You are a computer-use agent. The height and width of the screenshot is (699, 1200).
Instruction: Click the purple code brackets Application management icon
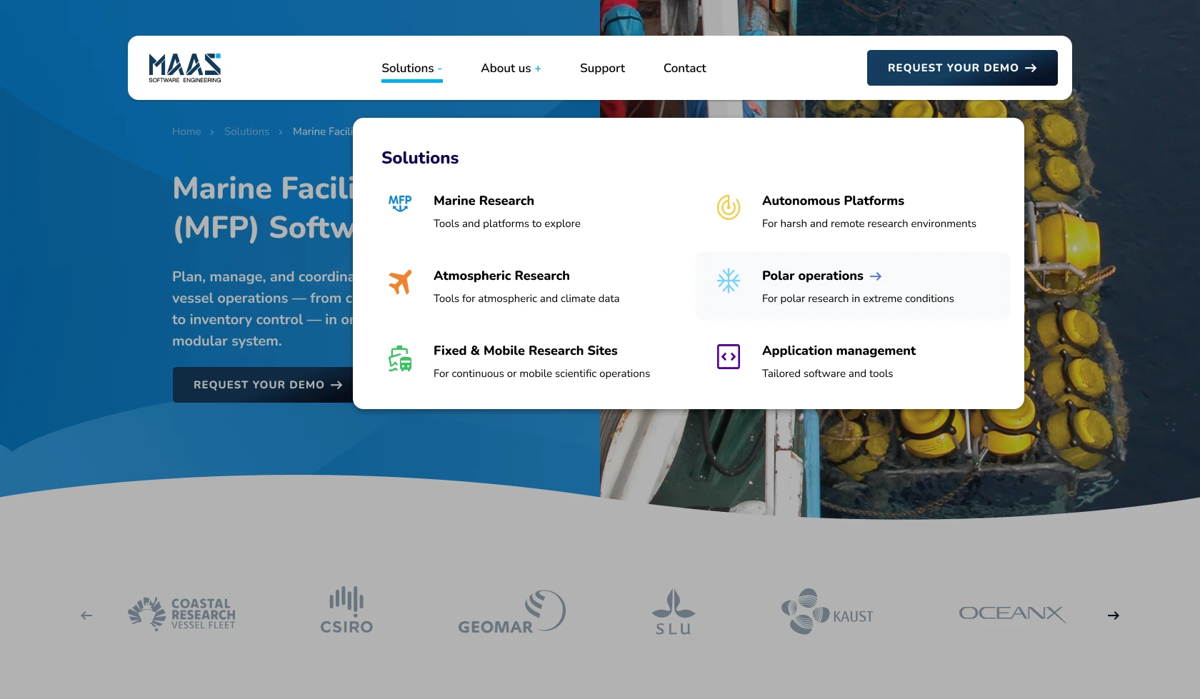pos(729,356)
